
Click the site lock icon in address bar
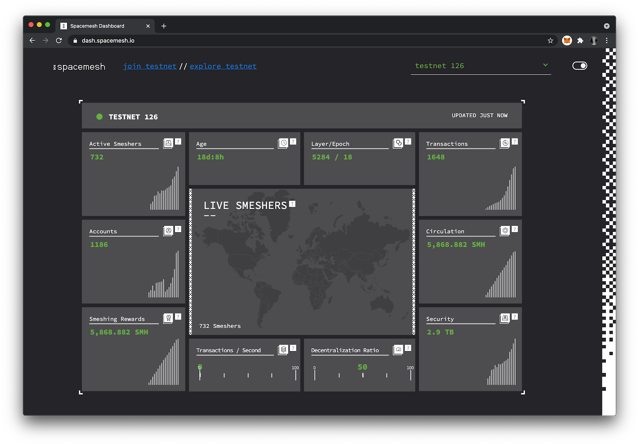coord(75,40)
